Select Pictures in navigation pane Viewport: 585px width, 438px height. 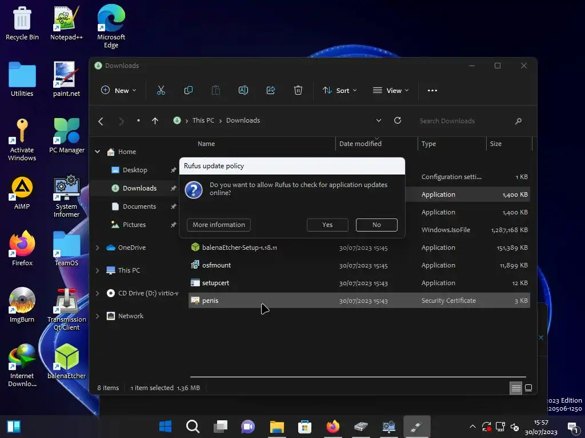(134, 225)
